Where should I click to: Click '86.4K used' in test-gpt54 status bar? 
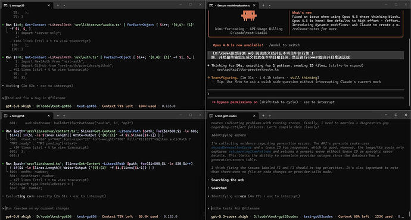148,216
